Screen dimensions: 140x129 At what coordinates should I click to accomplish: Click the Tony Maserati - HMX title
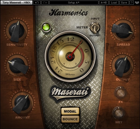(x=16, y=2)
